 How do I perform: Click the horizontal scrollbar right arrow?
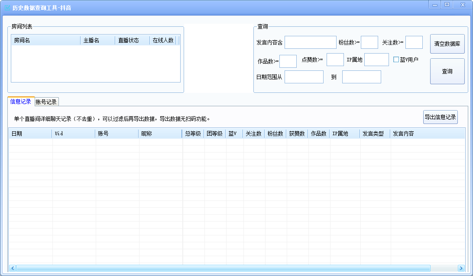(x=461, y=268)
